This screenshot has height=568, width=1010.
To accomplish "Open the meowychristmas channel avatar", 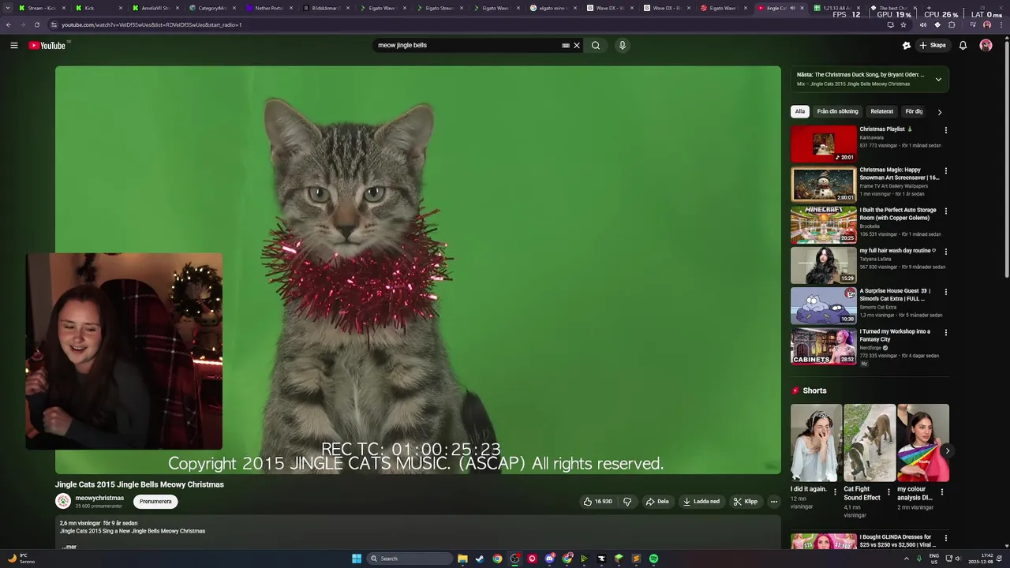I will tap(63, 501).
